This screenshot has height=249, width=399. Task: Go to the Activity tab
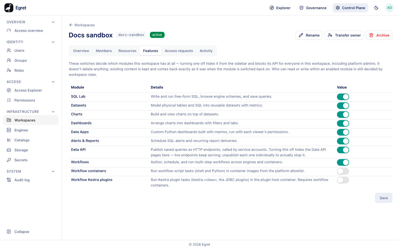[x=206, y=51]
